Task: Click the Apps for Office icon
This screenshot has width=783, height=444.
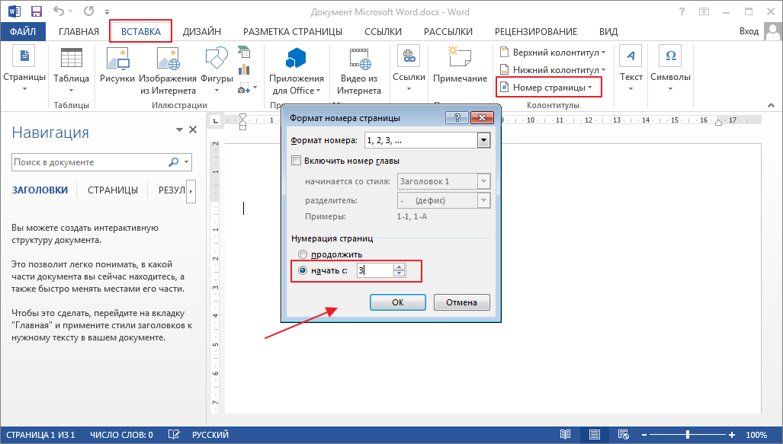Action: pyautogui.click(x=296, y=59)
